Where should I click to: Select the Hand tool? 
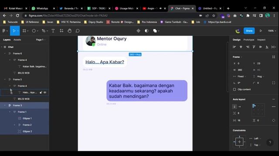click(x=69, y=31)
